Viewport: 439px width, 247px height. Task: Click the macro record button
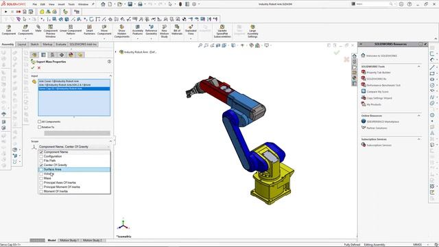point(19,12)
